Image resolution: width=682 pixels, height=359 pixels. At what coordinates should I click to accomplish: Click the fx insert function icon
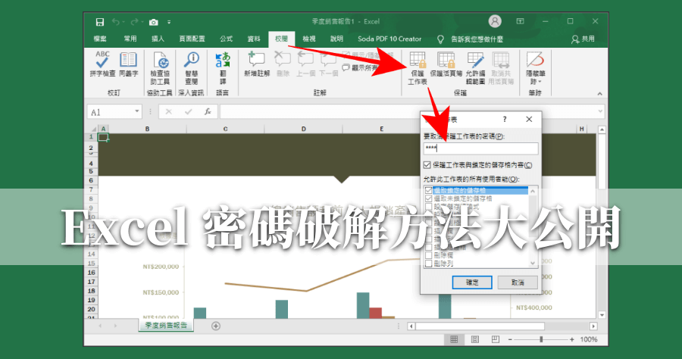pos(208,111)
